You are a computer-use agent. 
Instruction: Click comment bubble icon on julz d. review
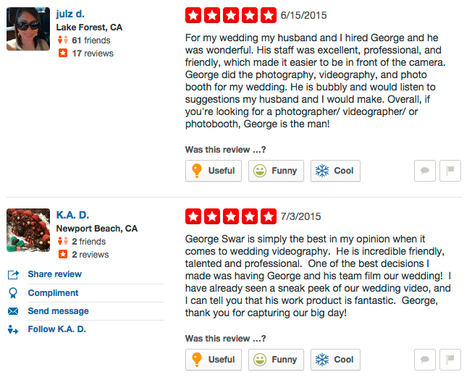425,171
